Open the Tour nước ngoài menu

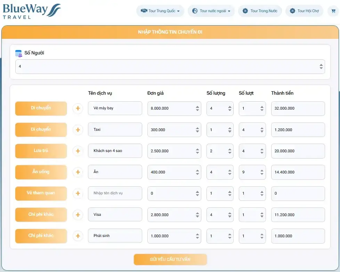(211, 11)
